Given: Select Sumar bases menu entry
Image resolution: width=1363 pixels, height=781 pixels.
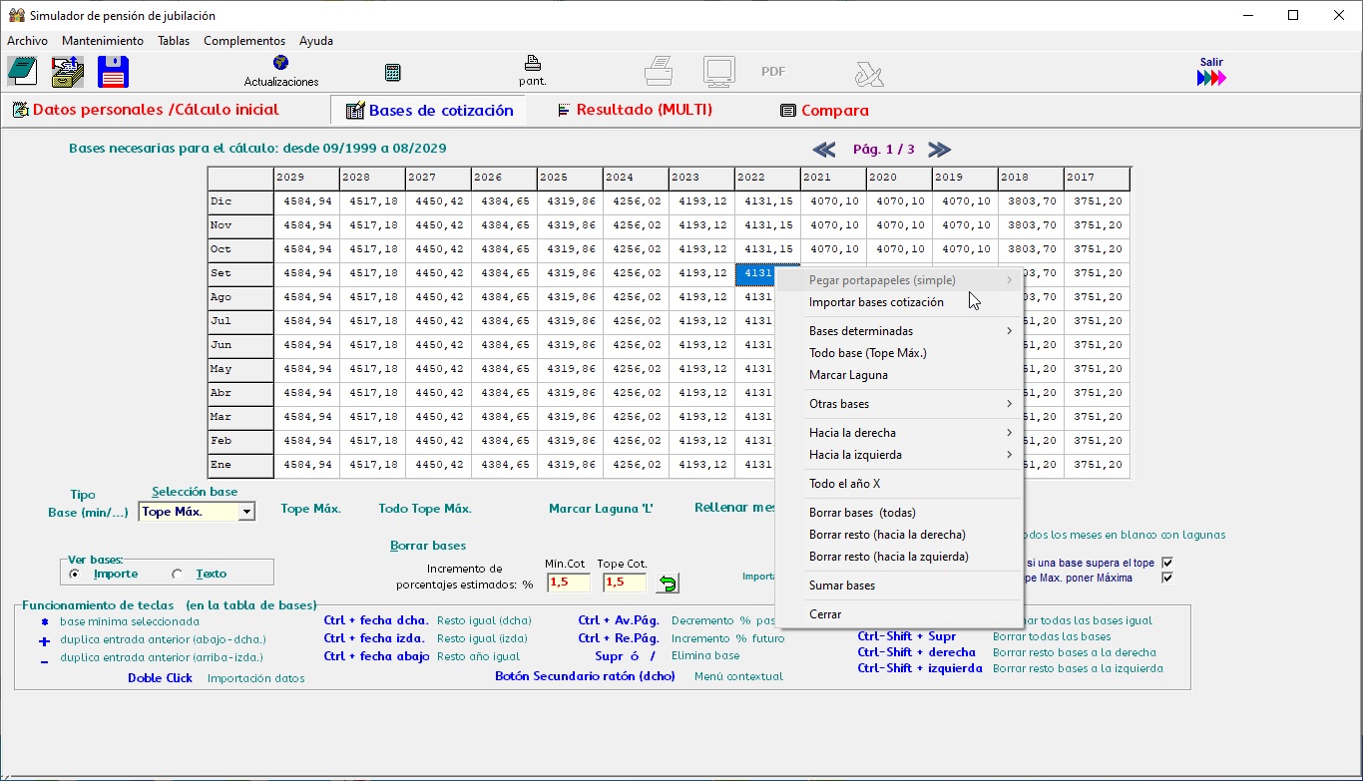Looking at the screenshot, I should click(x=899, y=586).
